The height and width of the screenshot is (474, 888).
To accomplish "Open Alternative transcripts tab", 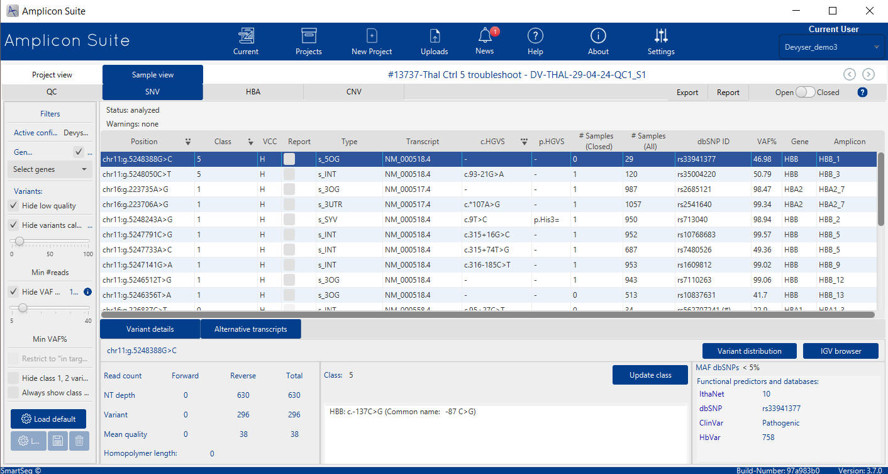I will click(250, 329).
